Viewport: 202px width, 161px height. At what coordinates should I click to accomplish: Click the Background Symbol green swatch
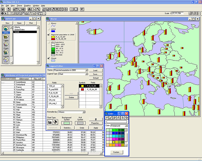67,123
